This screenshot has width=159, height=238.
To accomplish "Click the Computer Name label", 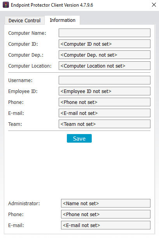I will [x=27, y=33].
